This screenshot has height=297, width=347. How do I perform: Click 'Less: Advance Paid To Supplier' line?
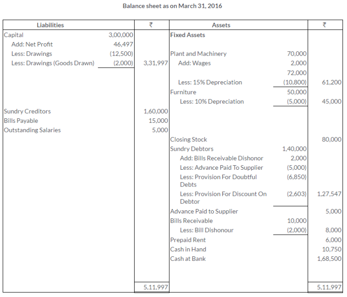(x=221, y=168)
